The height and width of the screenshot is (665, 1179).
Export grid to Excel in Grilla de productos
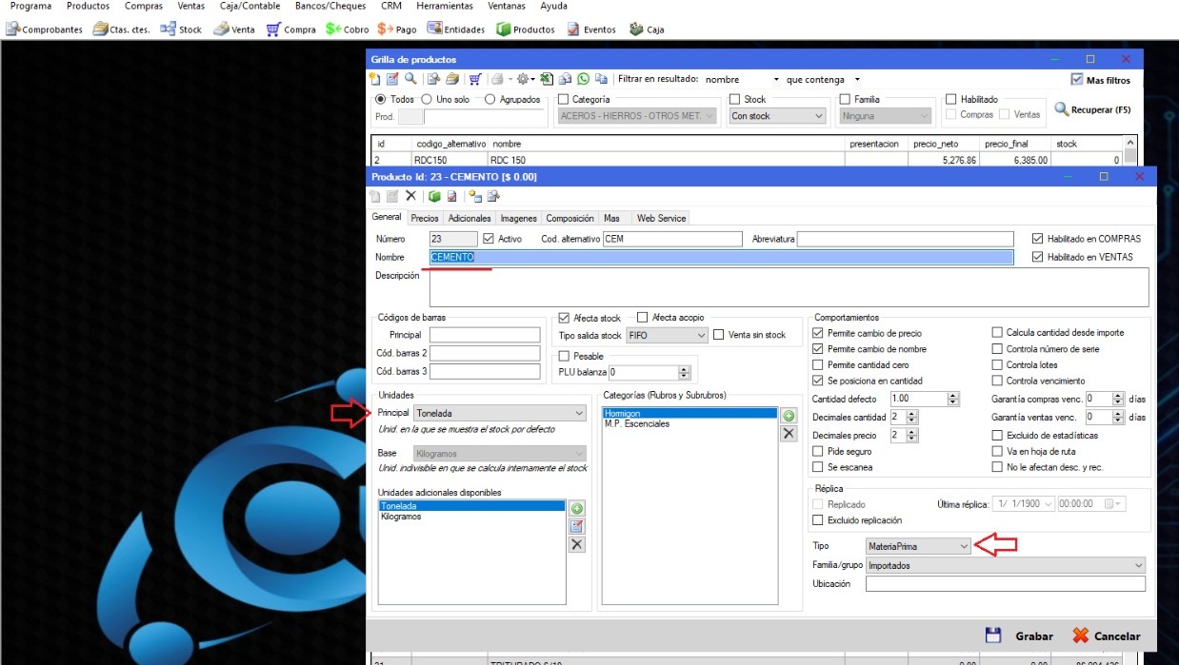547,79
